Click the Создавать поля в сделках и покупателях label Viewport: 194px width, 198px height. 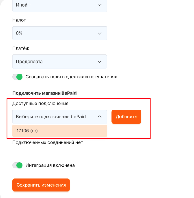click(x=71, y=77)
